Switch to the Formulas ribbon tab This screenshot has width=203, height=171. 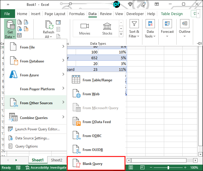77,14
